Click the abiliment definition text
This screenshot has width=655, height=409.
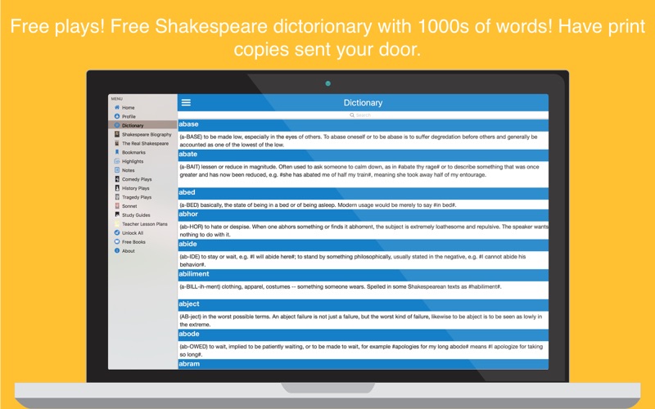point(341,287)
